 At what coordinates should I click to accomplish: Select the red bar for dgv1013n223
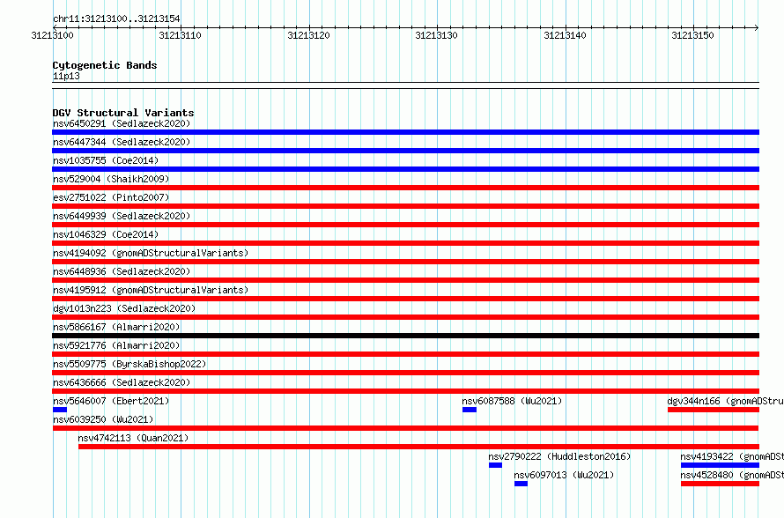(x=405, y=317)
